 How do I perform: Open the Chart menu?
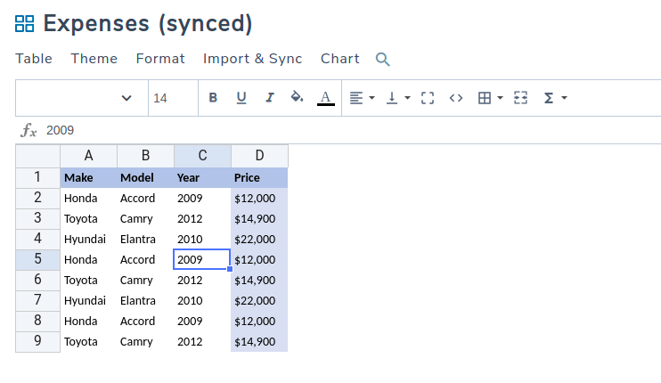(x=339, y=59)
